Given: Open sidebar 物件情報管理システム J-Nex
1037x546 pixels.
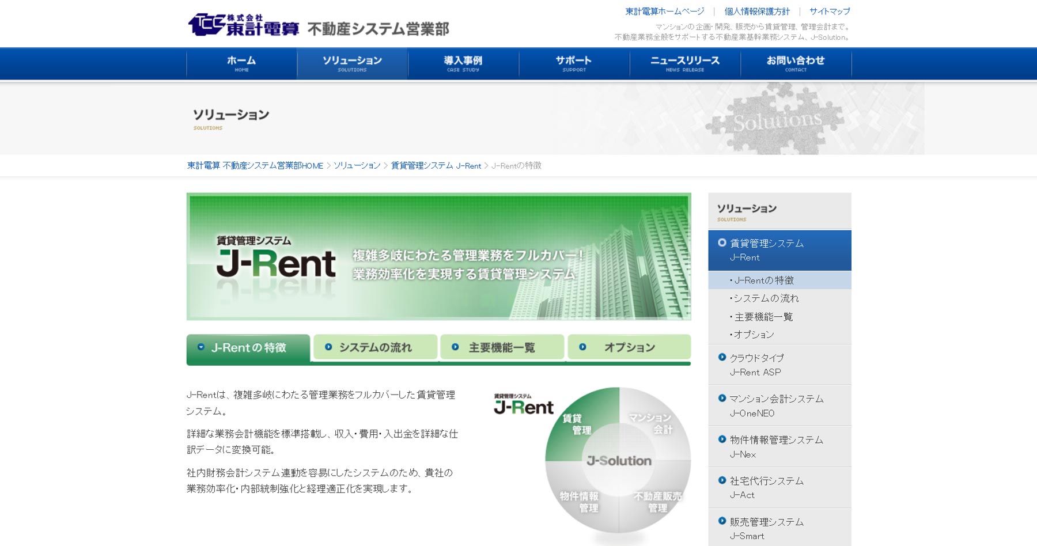Looking at the screenshot, I should [x=779, y=446].
